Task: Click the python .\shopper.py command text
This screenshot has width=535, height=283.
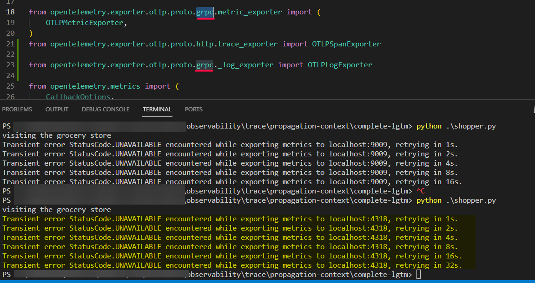Action: click(x=458, y=126)
